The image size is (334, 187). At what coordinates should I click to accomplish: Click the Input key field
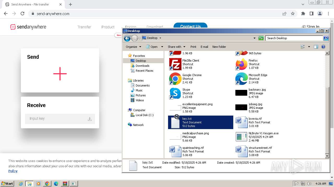[60, 119]
